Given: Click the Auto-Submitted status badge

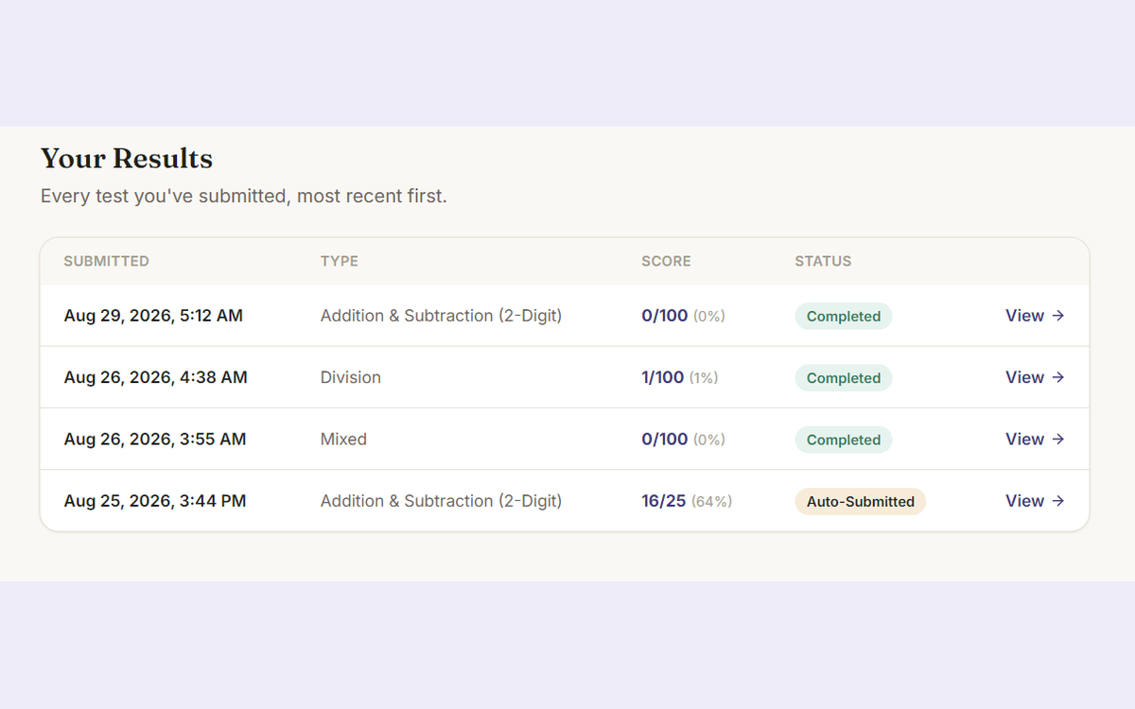Looking at the screenshot, I should pos(860,501).
